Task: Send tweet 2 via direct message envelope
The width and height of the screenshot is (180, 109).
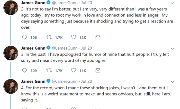Action: [98, 37]
